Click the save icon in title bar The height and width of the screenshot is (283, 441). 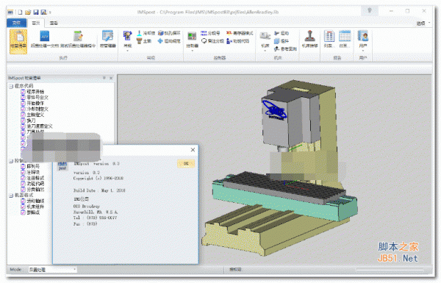point(36,12)
